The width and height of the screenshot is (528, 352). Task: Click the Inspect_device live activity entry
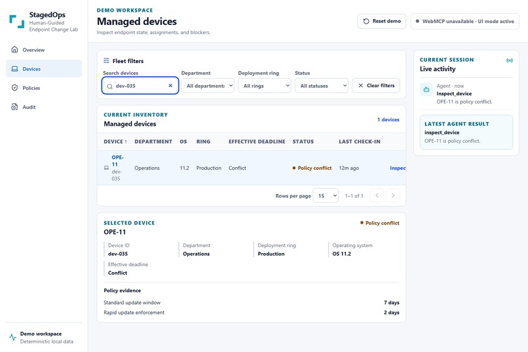click(x=466, y=94)
